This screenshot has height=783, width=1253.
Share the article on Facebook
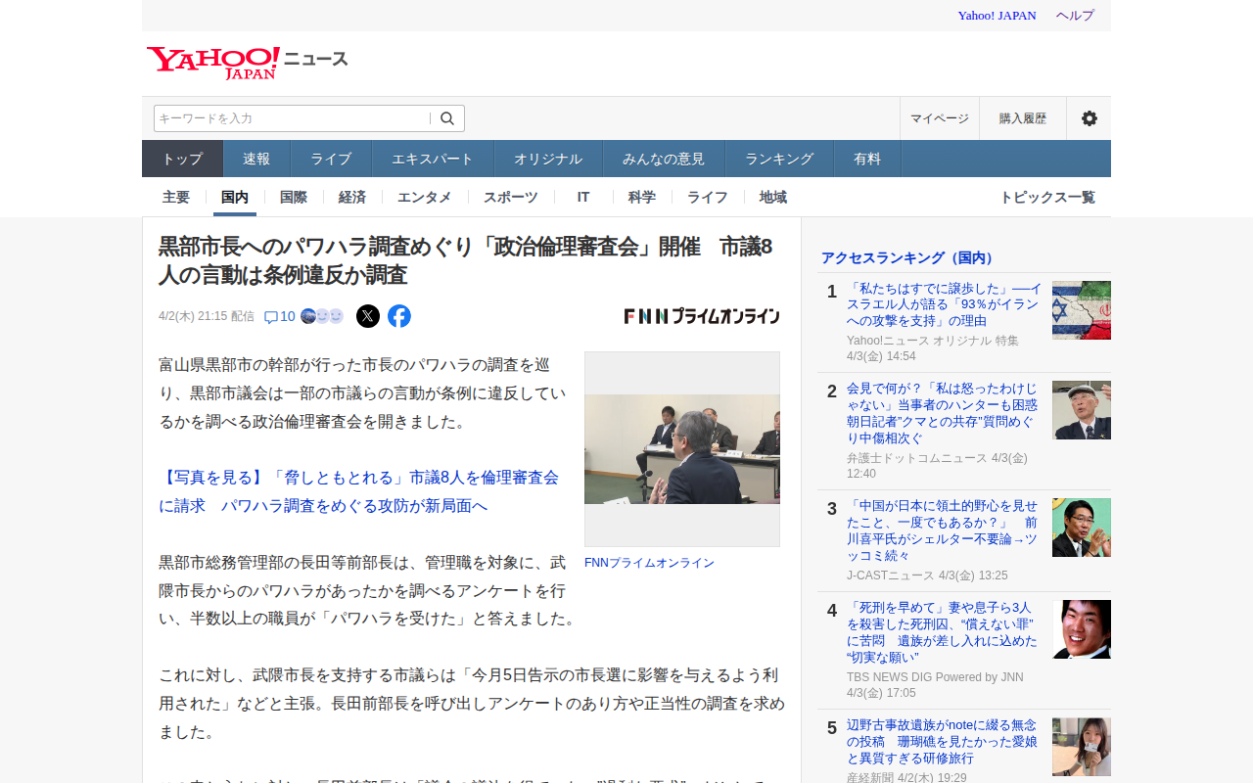click(x=399, y=316)
